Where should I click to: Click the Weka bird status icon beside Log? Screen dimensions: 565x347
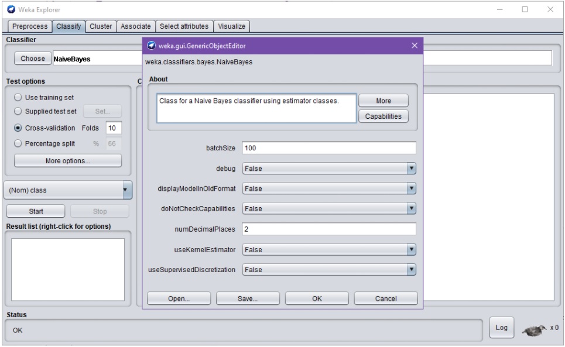pyautogui.click(x=535, y=329)
